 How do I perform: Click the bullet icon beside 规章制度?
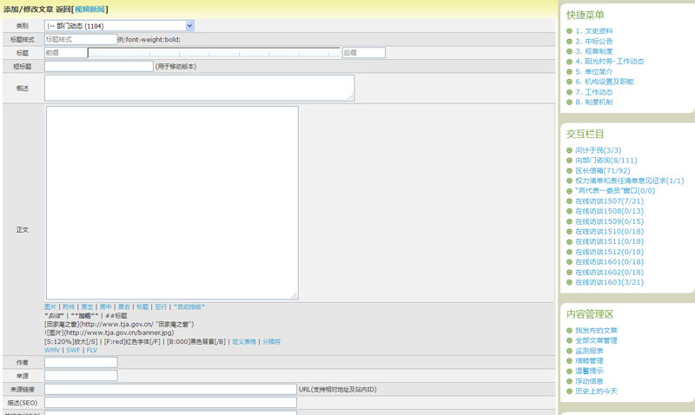point(569,51)
